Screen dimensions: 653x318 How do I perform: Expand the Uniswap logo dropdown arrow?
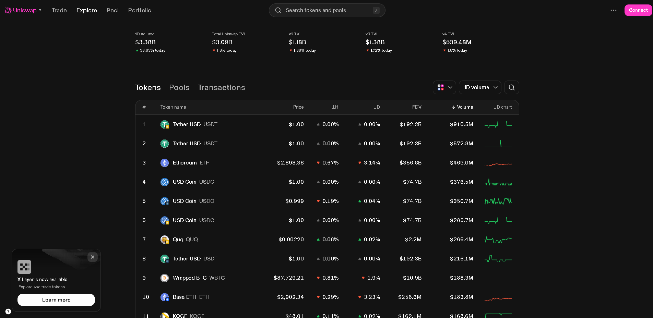click(x=40, y=10)
